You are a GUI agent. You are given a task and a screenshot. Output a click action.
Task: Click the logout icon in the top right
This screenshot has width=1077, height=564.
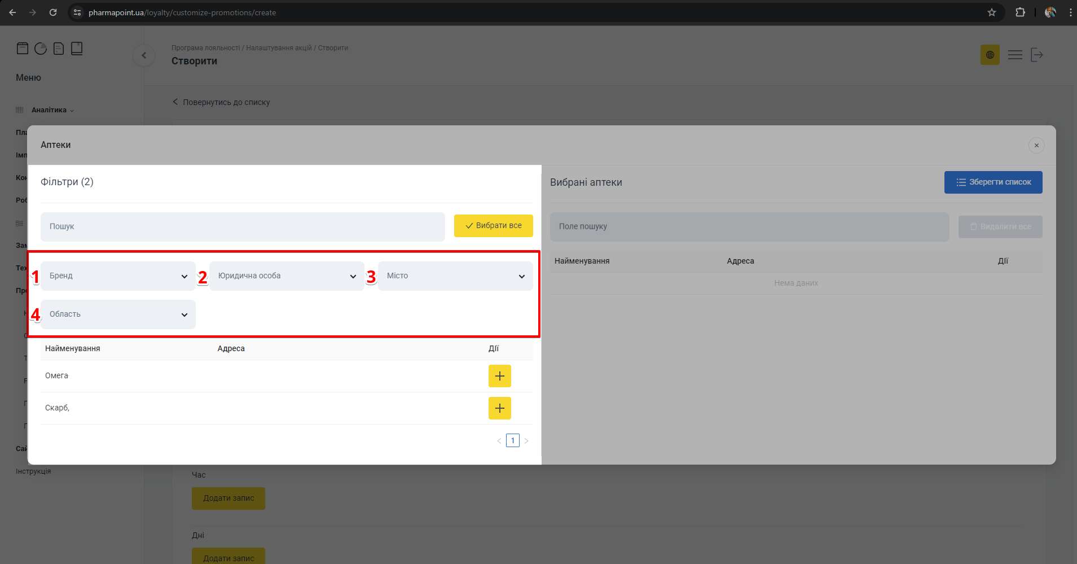click(1036, 55)
